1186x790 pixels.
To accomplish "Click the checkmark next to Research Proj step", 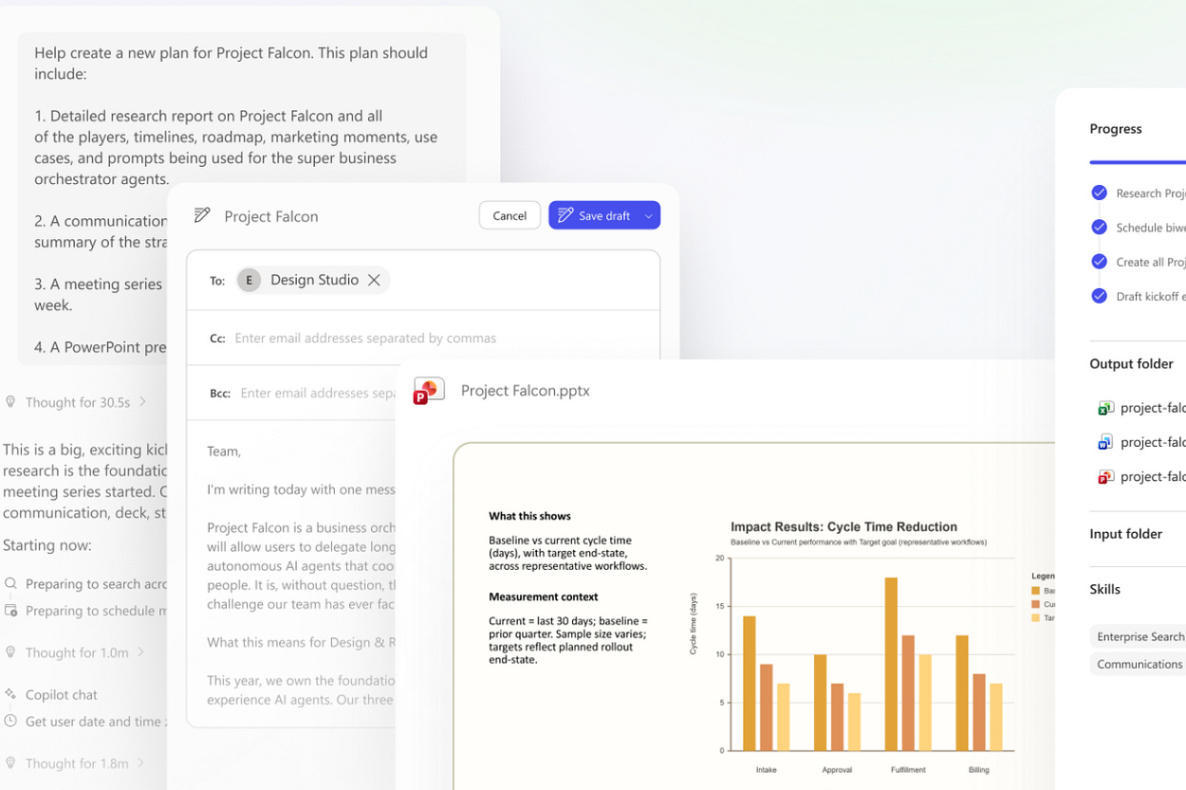I will coord(1099,193).
